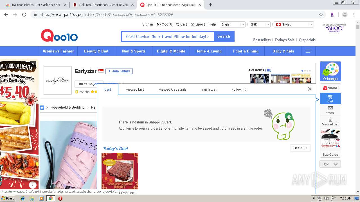
Task: Open Beauty & Diet category menu
Action: click(96, 51)
